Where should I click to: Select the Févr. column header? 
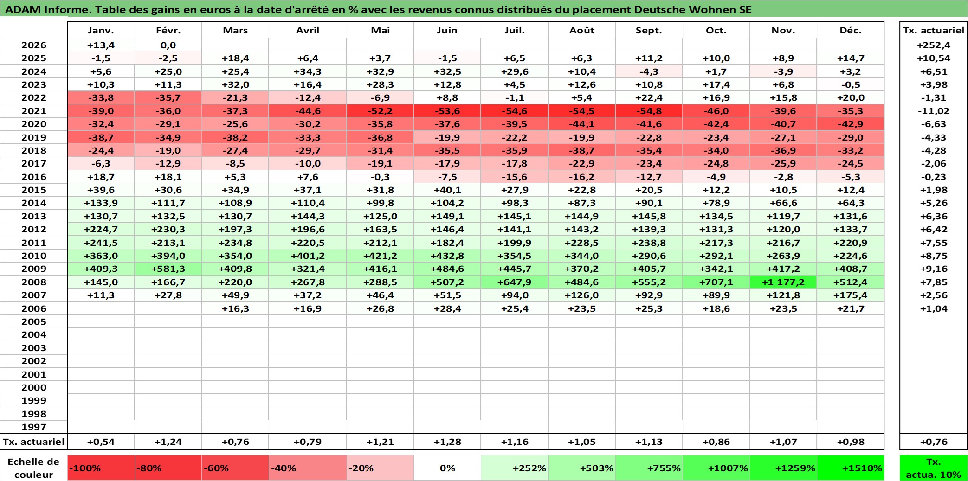tap(168, 30)
